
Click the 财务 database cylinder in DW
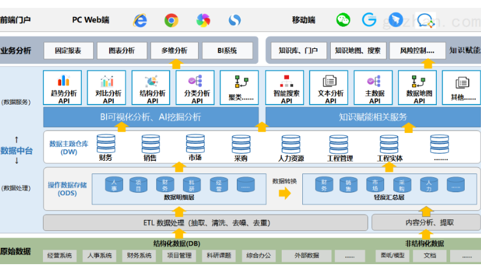tap(106, 143)
